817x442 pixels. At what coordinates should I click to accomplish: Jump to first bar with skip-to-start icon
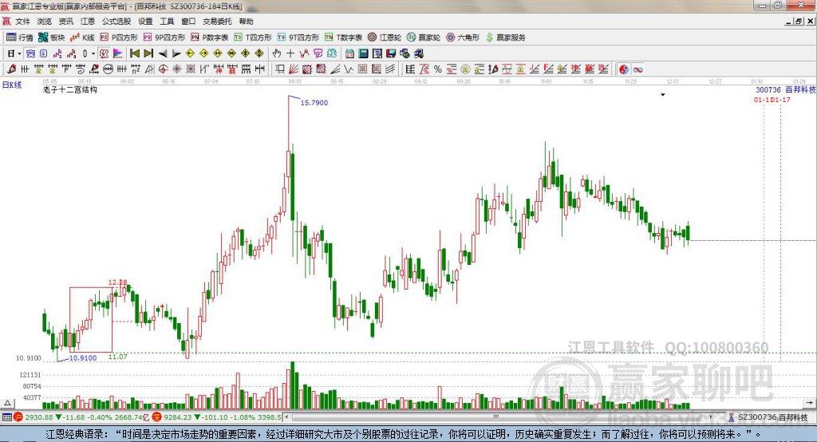tap(134, 53)
